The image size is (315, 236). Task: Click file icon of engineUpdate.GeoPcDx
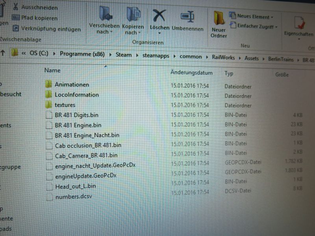tap(49, 176)
